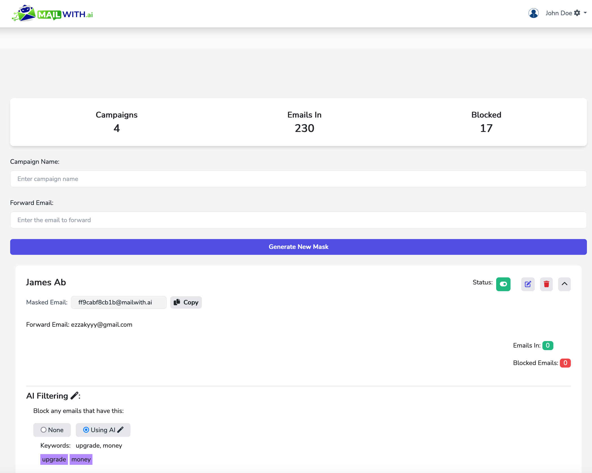
Task: Click the MailWith.ai logo
Action: point(52,14)
